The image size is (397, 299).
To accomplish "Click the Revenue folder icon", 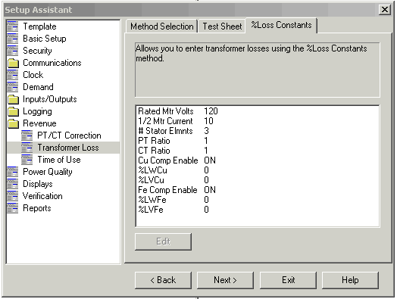I will [x=13, y=123].
